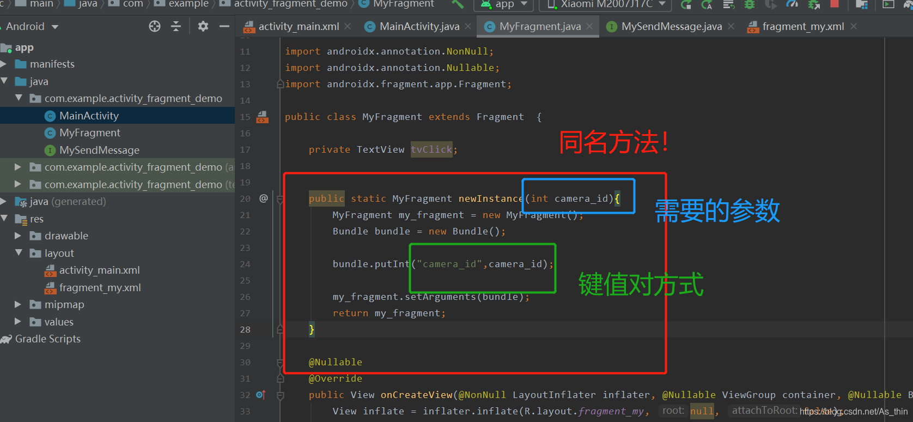Click the Run Anything icon

(888, 4)
